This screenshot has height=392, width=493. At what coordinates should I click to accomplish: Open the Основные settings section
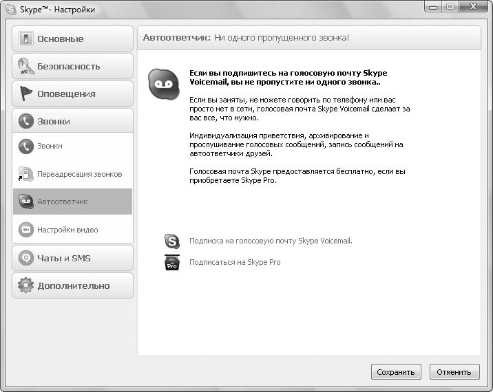72,39
